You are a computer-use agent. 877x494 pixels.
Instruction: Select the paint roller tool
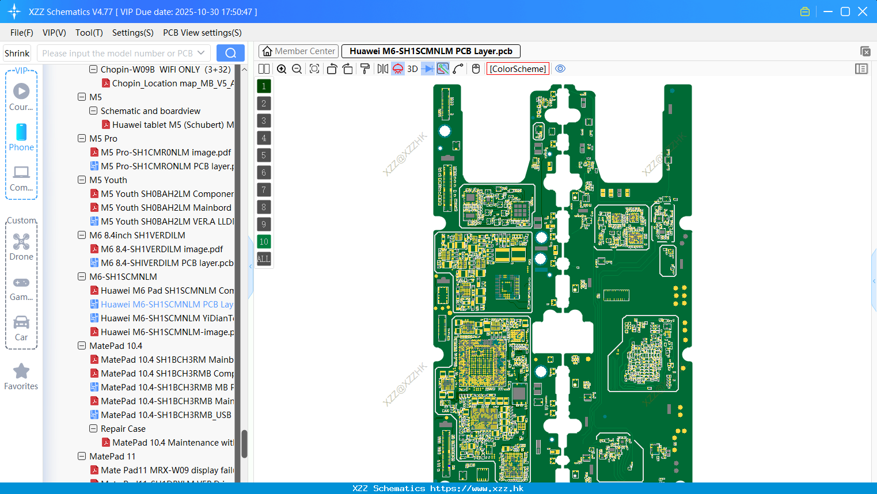point(365,69)
